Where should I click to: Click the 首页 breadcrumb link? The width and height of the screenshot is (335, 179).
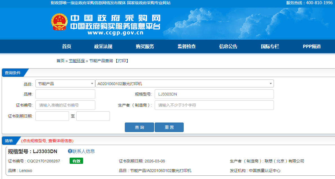point(61,61)
